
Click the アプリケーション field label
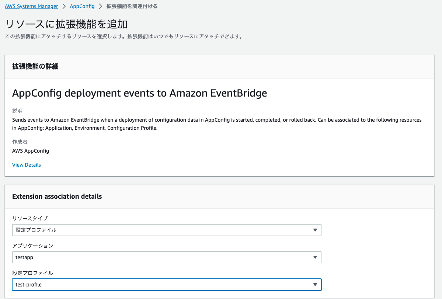tap(33, 246)
